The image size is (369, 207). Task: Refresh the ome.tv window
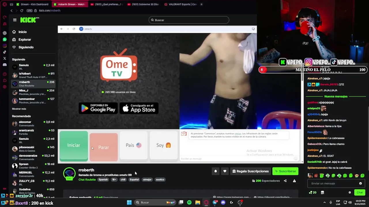point(74,29)
